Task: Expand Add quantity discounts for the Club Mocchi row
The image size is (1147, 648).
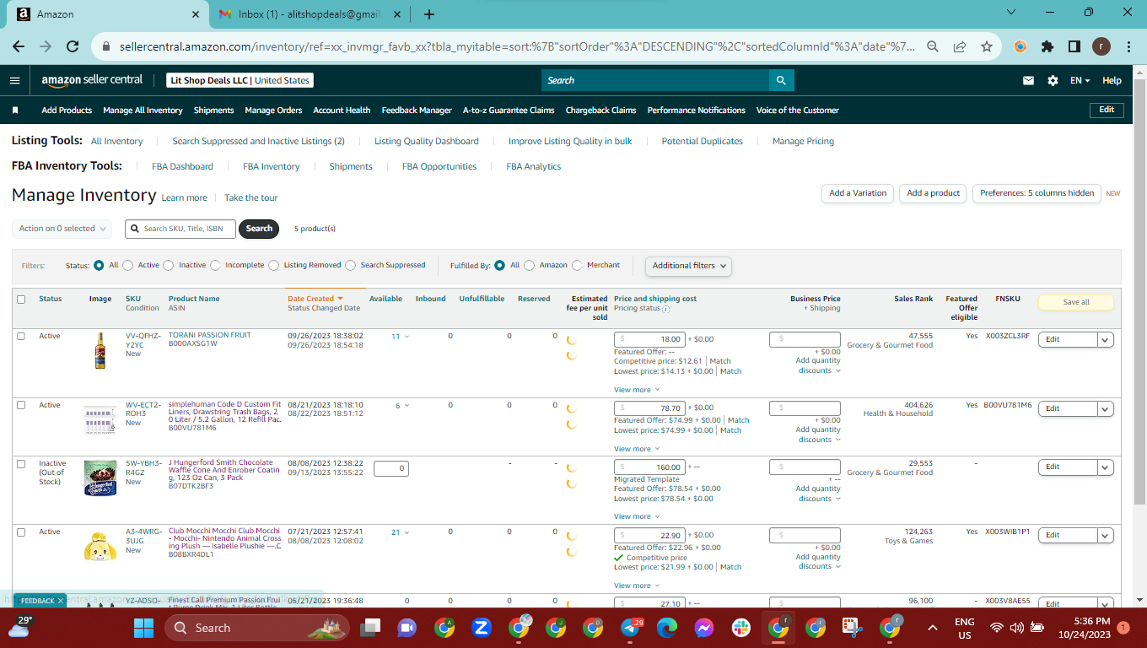Action: tap(818, 562)
